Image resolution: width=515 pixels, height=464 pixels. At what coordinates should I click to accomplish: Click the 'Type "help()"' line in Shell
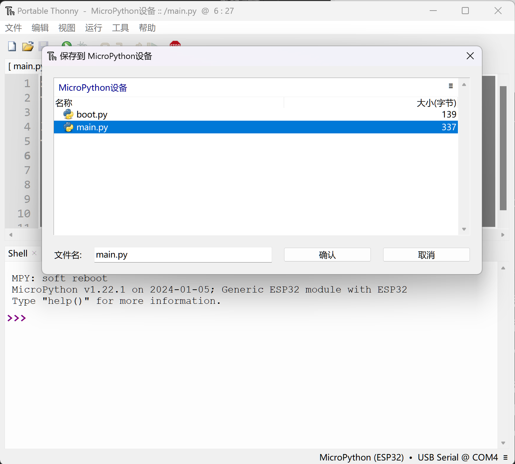[116, 301]
